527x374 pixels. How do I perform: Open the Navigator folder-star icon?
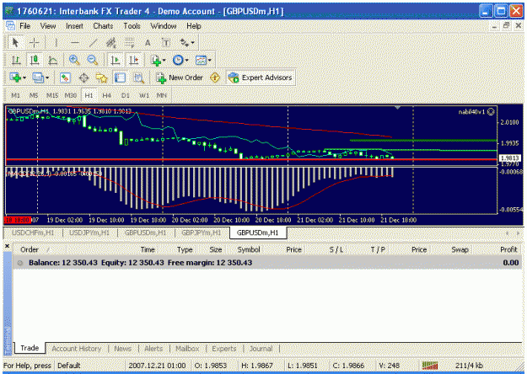coord(101,77)
